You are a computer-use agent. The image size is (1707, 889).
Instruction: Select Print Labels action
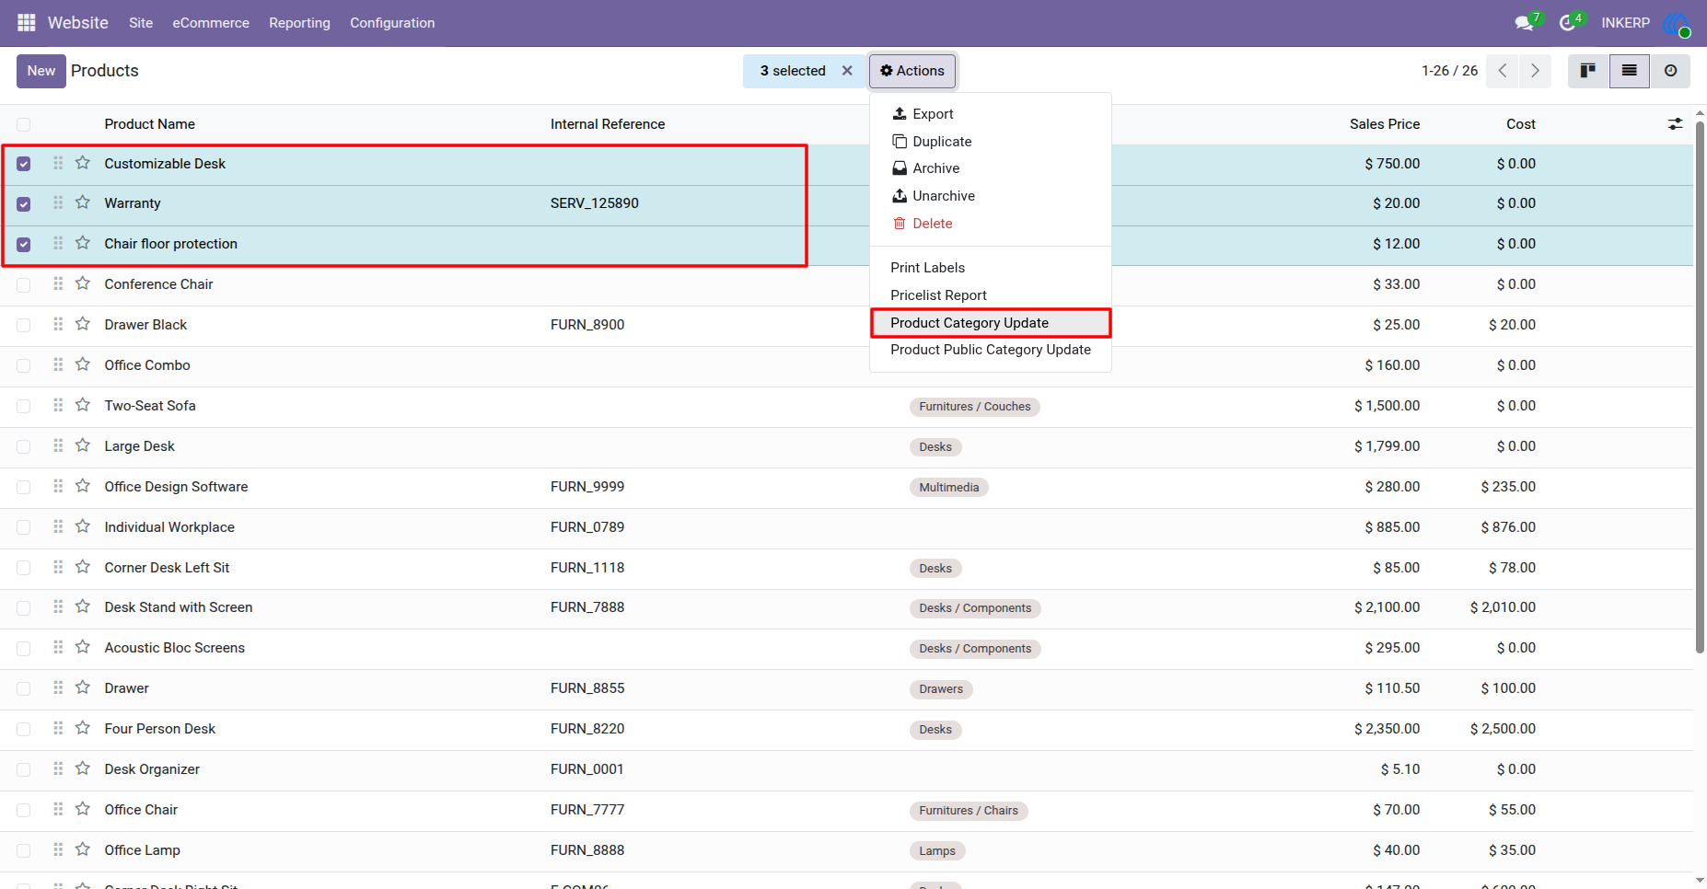coord(991,268)
